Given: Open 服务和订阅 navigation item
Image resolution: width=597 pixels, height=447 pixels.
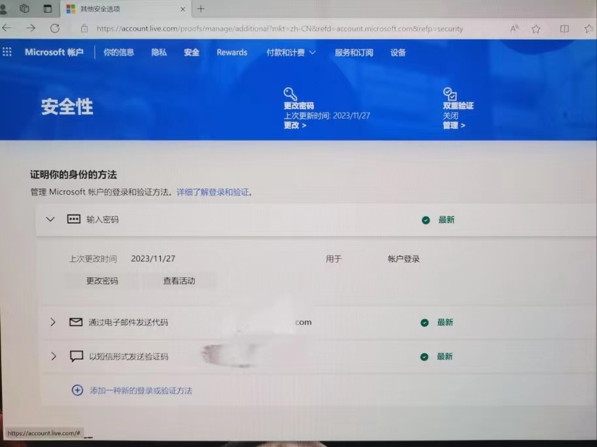Looking at the screenshot, I should [x=354, y=52].
